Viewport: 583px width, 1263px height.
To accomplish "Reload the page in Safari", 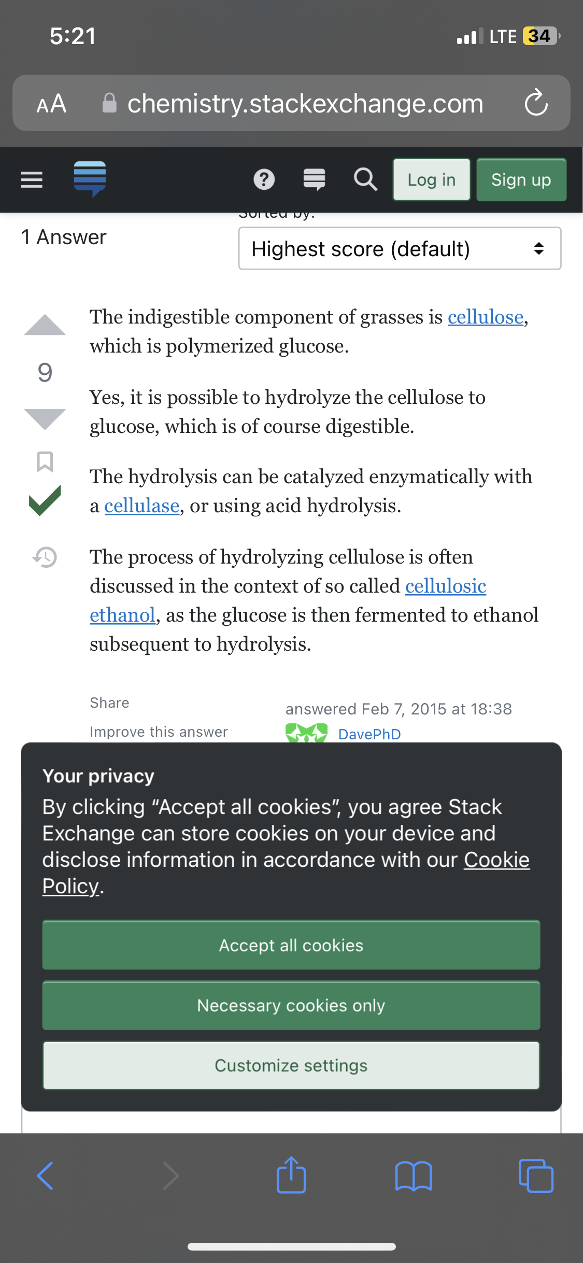I will tap(536, 103).
